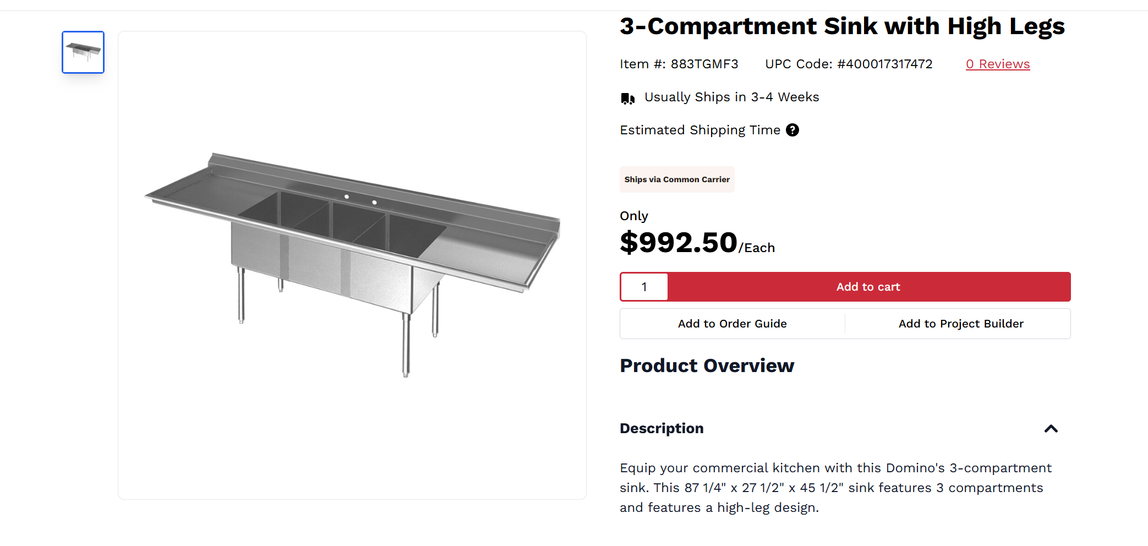Click the product description paragraph

tap(835, 488)
